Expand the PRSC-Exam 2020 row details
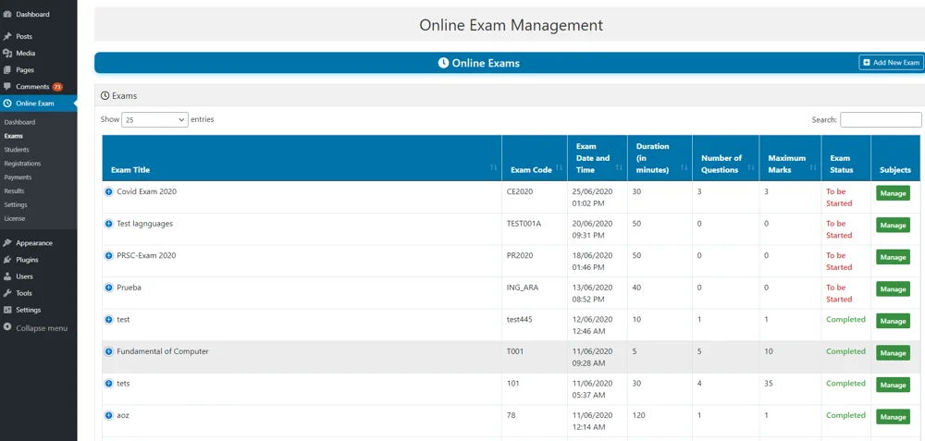The width and height of the screenshot is (925, 441). point(108,255)
